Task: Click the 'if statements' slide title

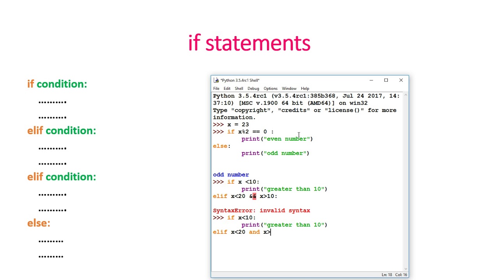Action: tap(249, 43)
